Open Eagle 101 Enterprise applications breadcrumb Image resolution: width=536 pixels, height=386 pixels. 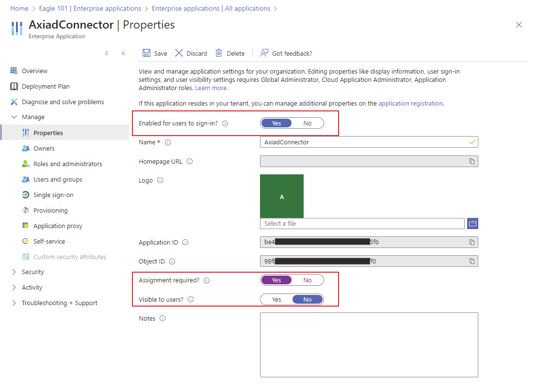click(90, 8)
